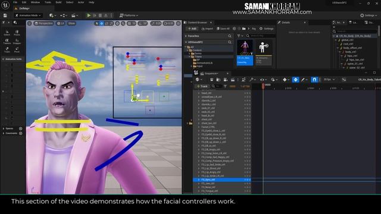The height and width of the screenshot is (214, 381).
Task: Select the Snapper tool in animation panel
Action: click(17, 42)
